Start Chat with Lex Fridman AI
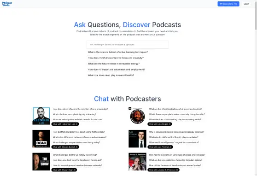This screenshot has height=176, width=257. (160, 147)
